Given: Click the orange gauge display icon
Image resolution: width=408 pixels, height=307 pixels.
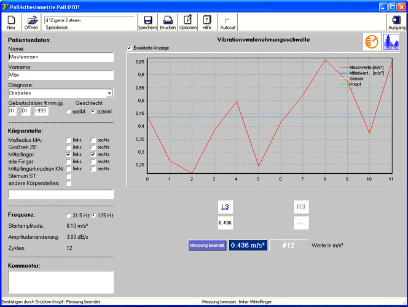Looking at the screenshot, I should (x=371, y=42).
